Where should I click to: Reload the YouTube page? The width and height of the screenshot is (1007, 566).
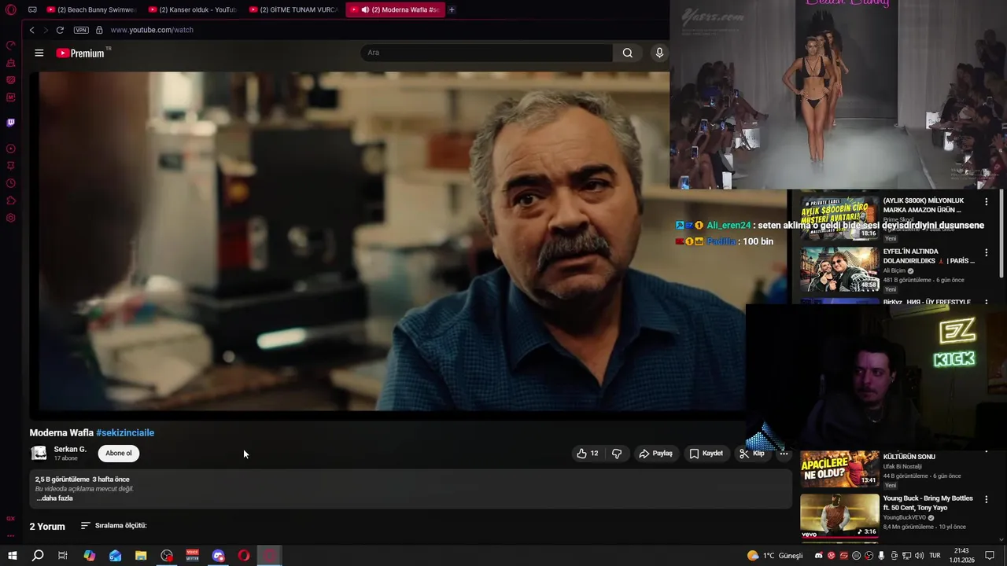point(60,30)
